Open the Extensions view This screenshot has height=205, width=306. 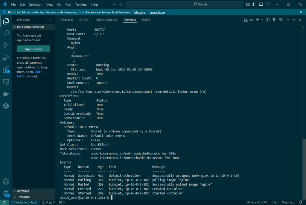[x=6, y=70]
